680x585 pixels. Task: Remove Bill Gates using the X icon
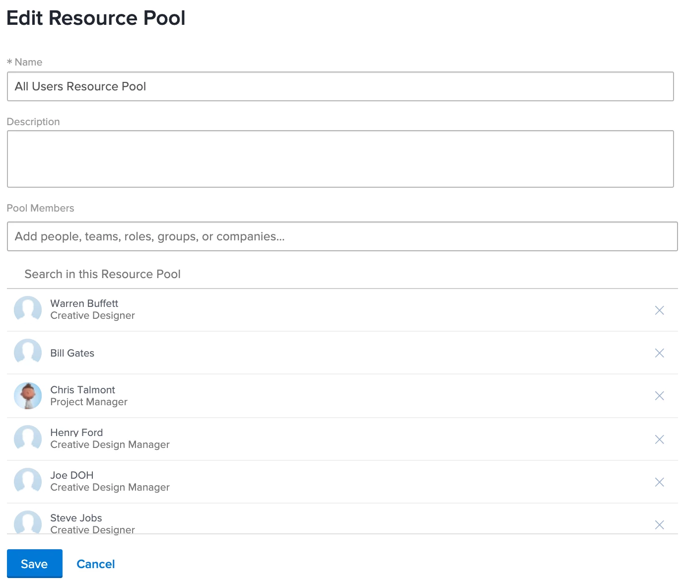659,353
